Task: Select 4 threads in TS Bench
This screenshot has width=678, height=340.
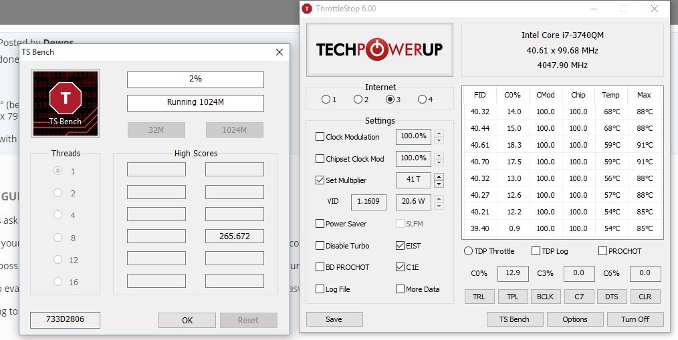Action: click(58, 214)
